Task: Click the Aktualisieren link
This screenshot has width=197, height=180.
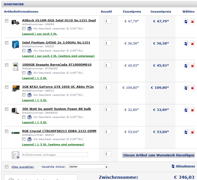Action: point(185,166)
